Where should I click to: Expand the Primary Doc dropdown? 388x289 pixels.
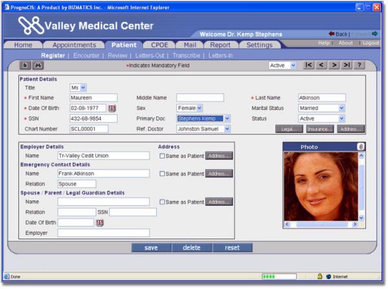click(x=226, y=118)
